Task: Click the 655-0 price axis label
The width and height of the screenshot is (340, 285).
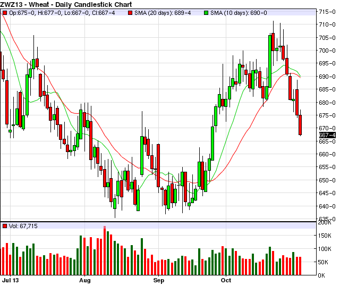Action: (327, 167)
